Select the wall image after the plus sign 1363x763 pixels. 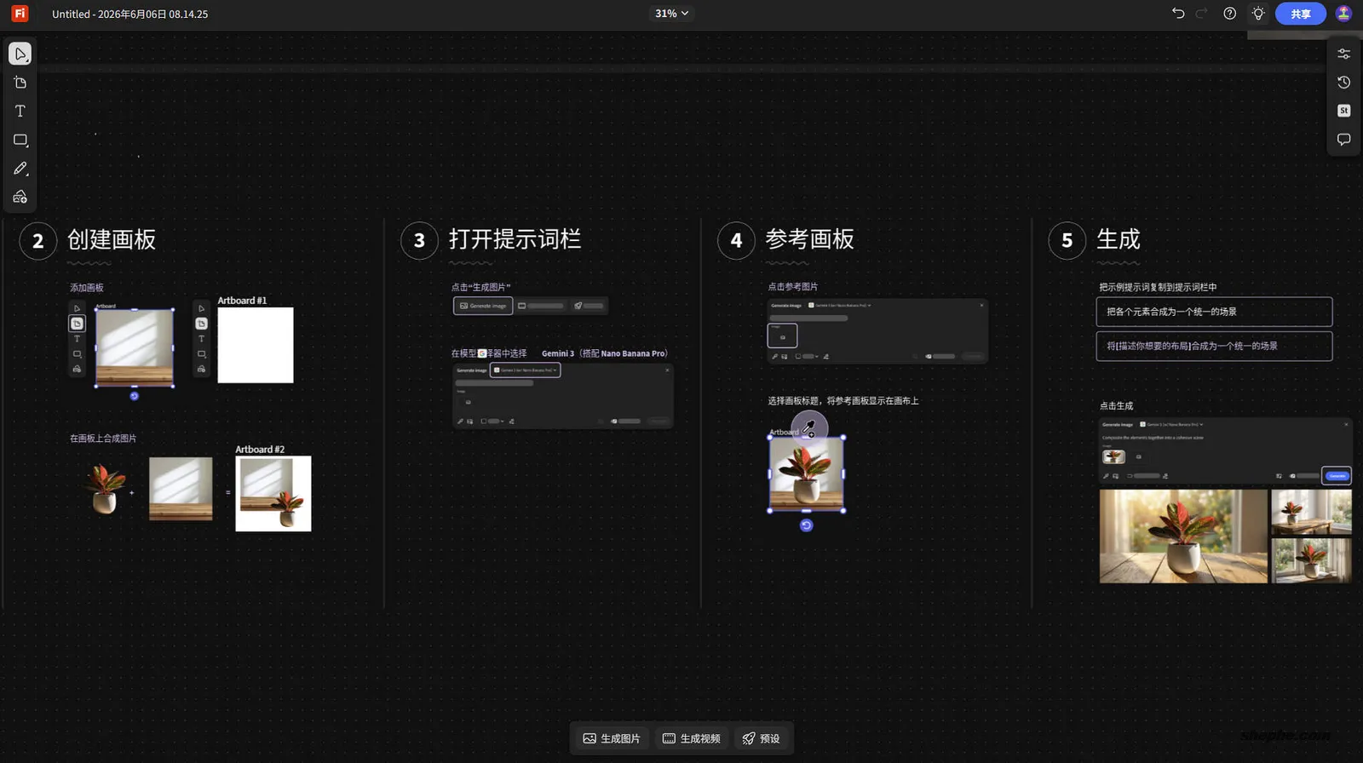click(x=181, y=489)
